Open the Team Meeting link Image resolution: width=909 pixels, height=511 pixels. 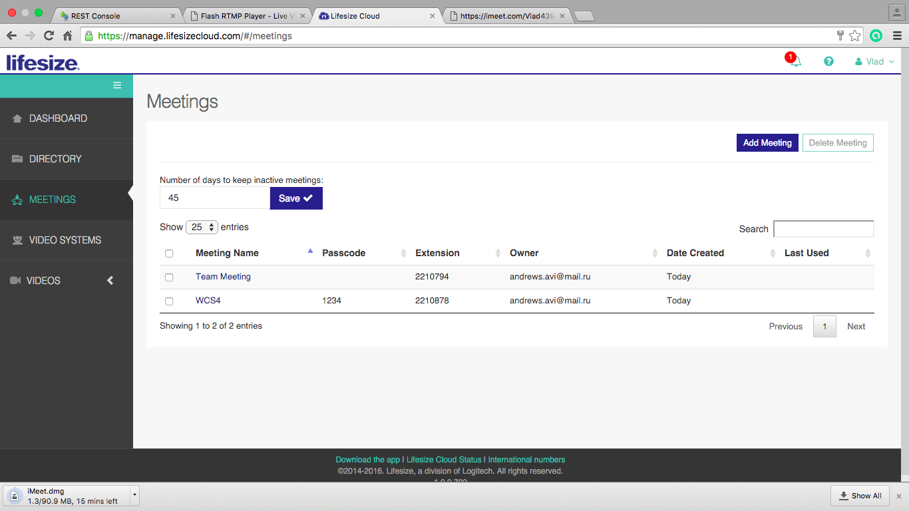click(223, 277)
